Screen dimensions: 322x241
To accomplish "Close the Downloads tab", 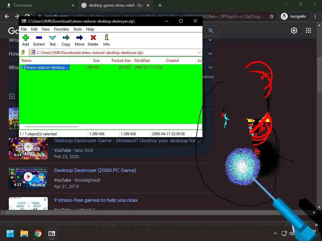I will click(x=73, y=5).
